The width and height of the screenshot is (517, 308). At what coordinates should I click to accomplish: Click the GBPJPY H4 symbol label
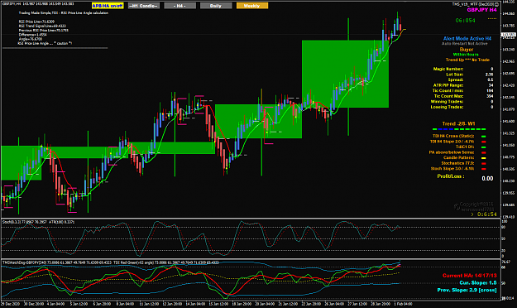(481, 10)
